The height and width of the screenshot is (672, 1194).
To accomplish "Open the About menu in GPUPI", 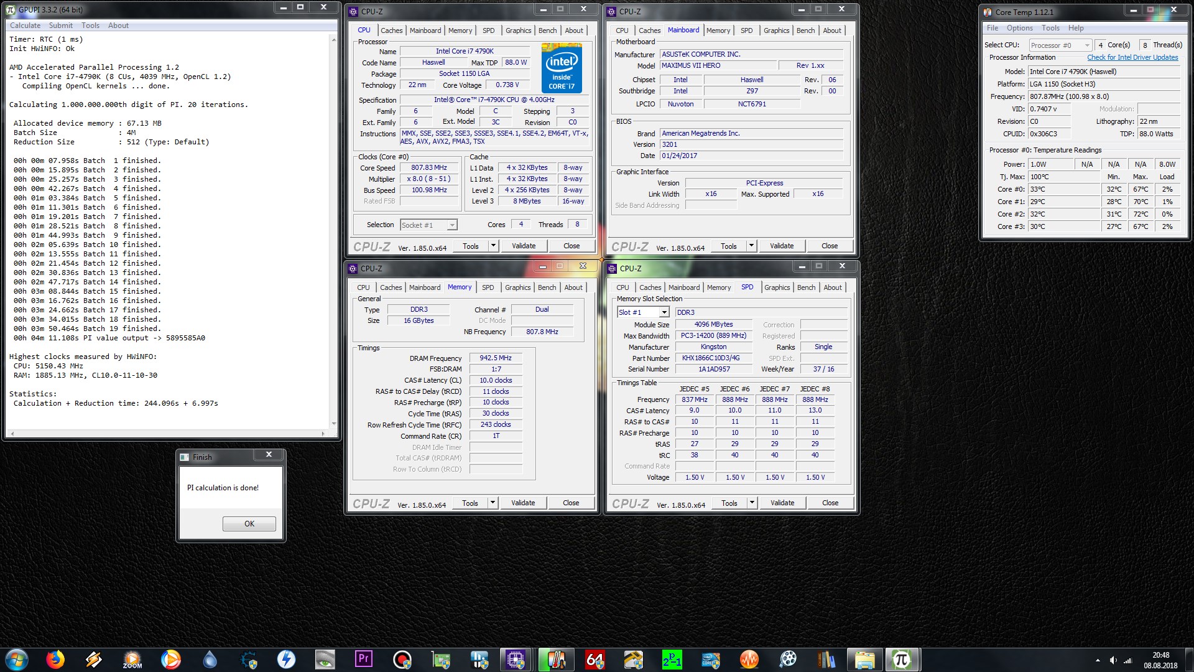I will point(118,26).
